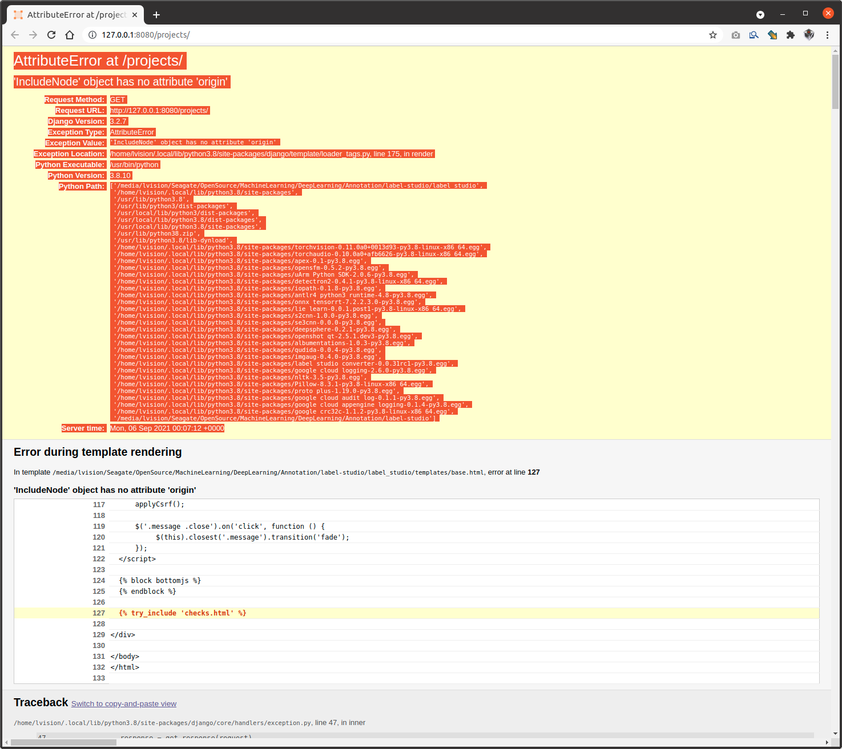The image size is (842, 749).
Task: Close the AttributeError tab
Action: click(x=135, y=15)
